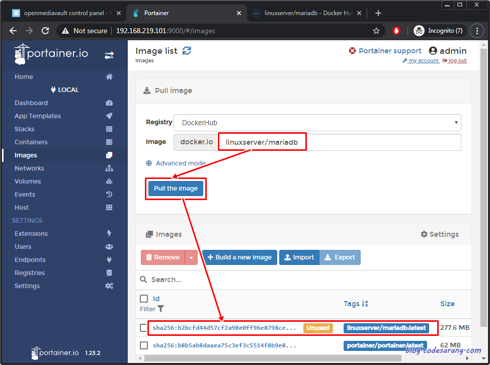This screenshot has width=490, height=365.
Task: Click the Networks sitemap icon
Action: 109,168
